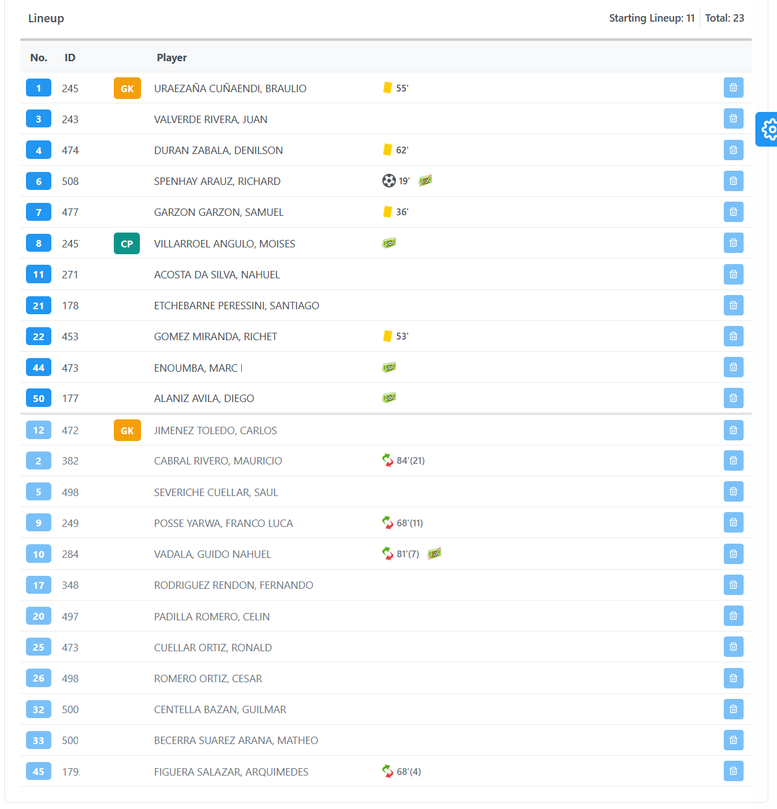The image size is (777, 809).
Task: Click the Player column header
Action: pos(171,58)
